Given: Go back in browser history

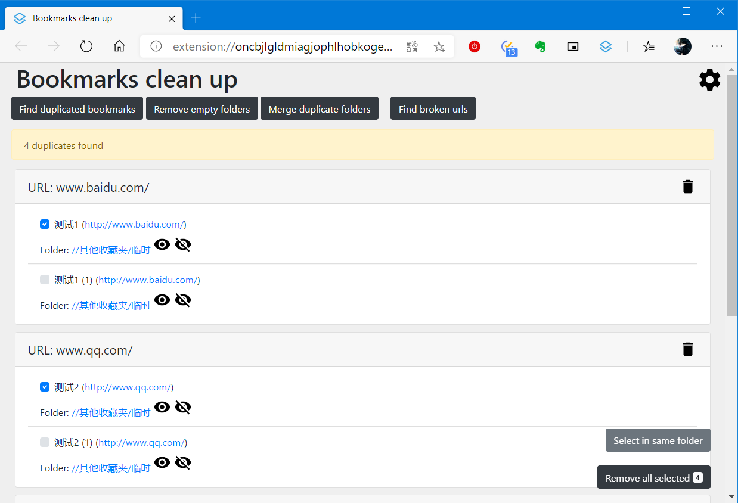Looking at the screenshot, I should click(x=21, y=46).
